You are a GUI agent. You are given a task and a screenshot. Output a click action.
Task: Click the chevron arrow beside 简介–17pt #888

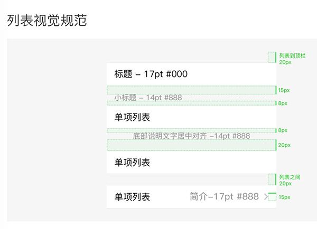coord(266,197)
